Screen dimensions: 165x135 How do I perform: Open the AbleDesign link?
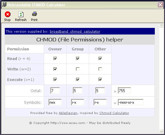(68, 113)
